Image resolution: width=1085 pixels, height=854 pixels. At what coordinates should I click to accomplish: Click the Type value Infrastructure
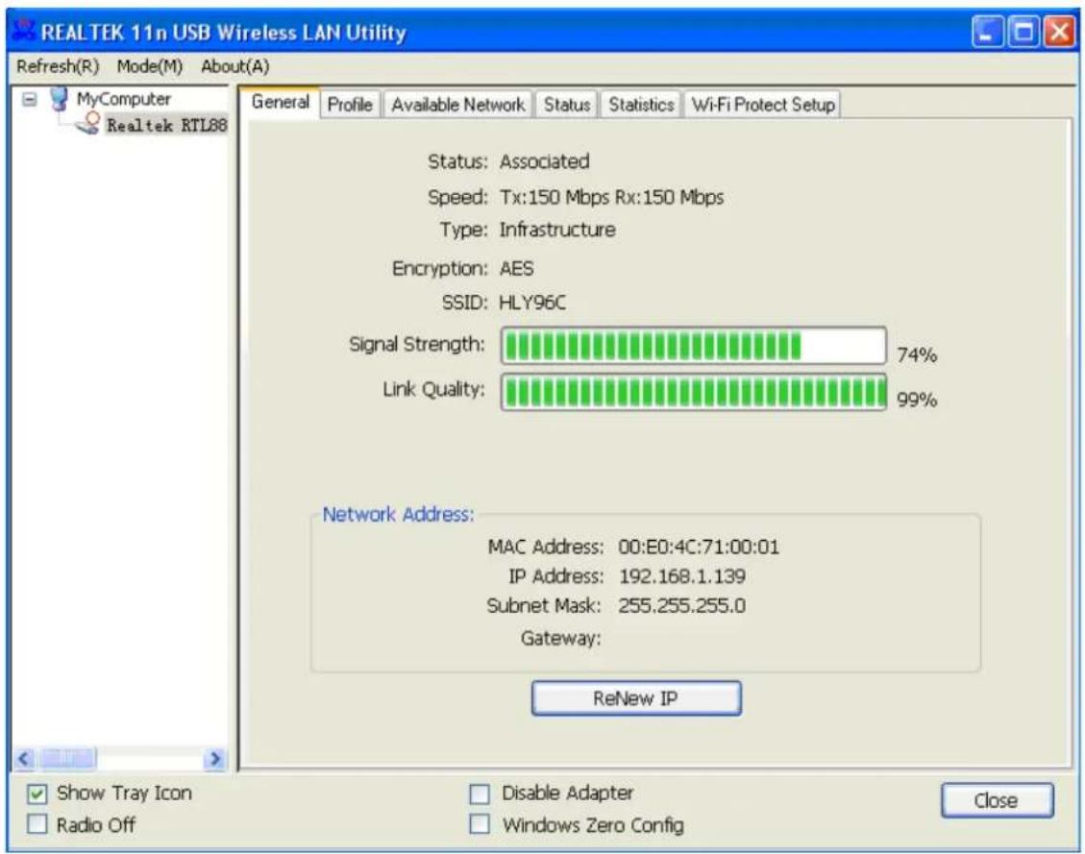click(557, 230)
